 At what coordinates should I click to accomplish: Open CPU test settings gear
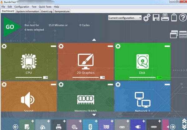[4, 46]
